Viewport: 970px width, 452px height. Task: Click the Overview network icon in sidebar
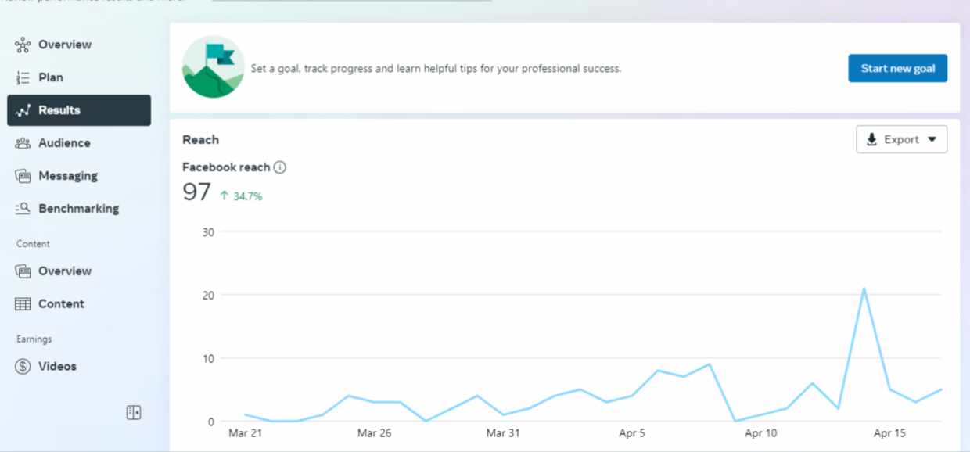(23, 45)
